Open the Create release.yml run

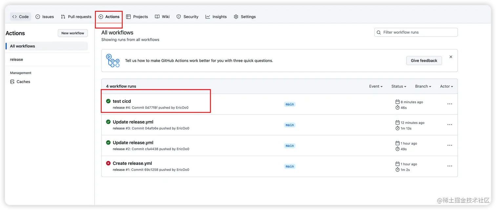coord(132,163)
